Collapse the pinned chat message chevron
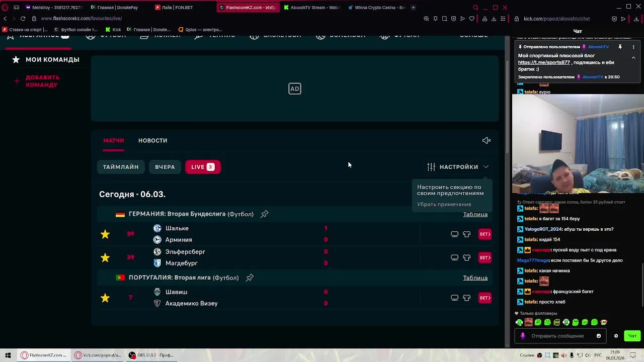The image size is (644, 362). [x=633, y=58]
